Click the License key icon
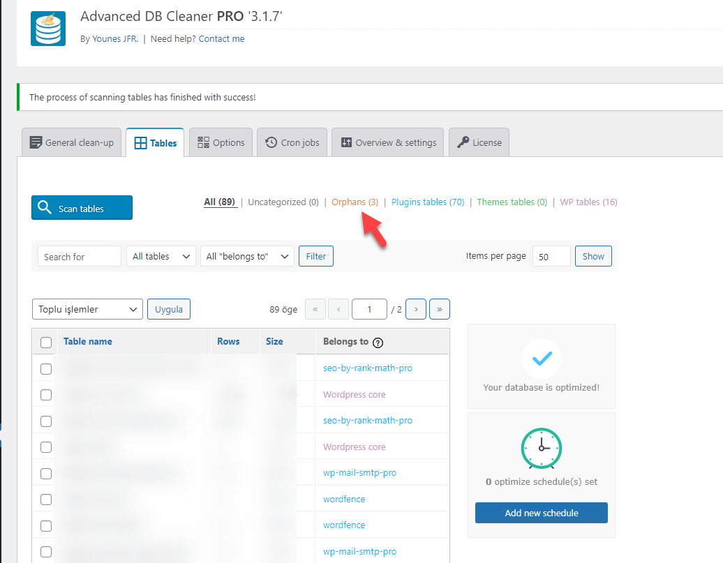The image size is (723, 563). coord(463,142)
